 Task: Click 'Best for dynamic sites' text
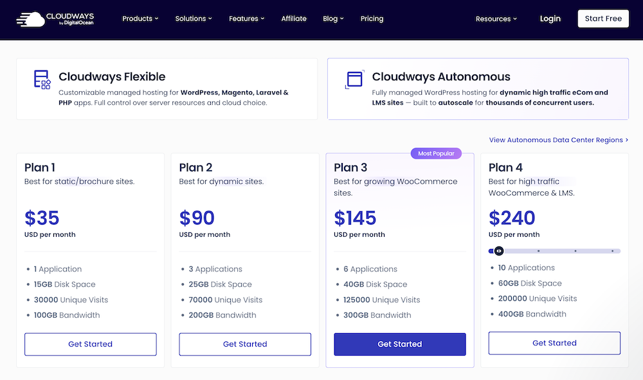(221, 182)
